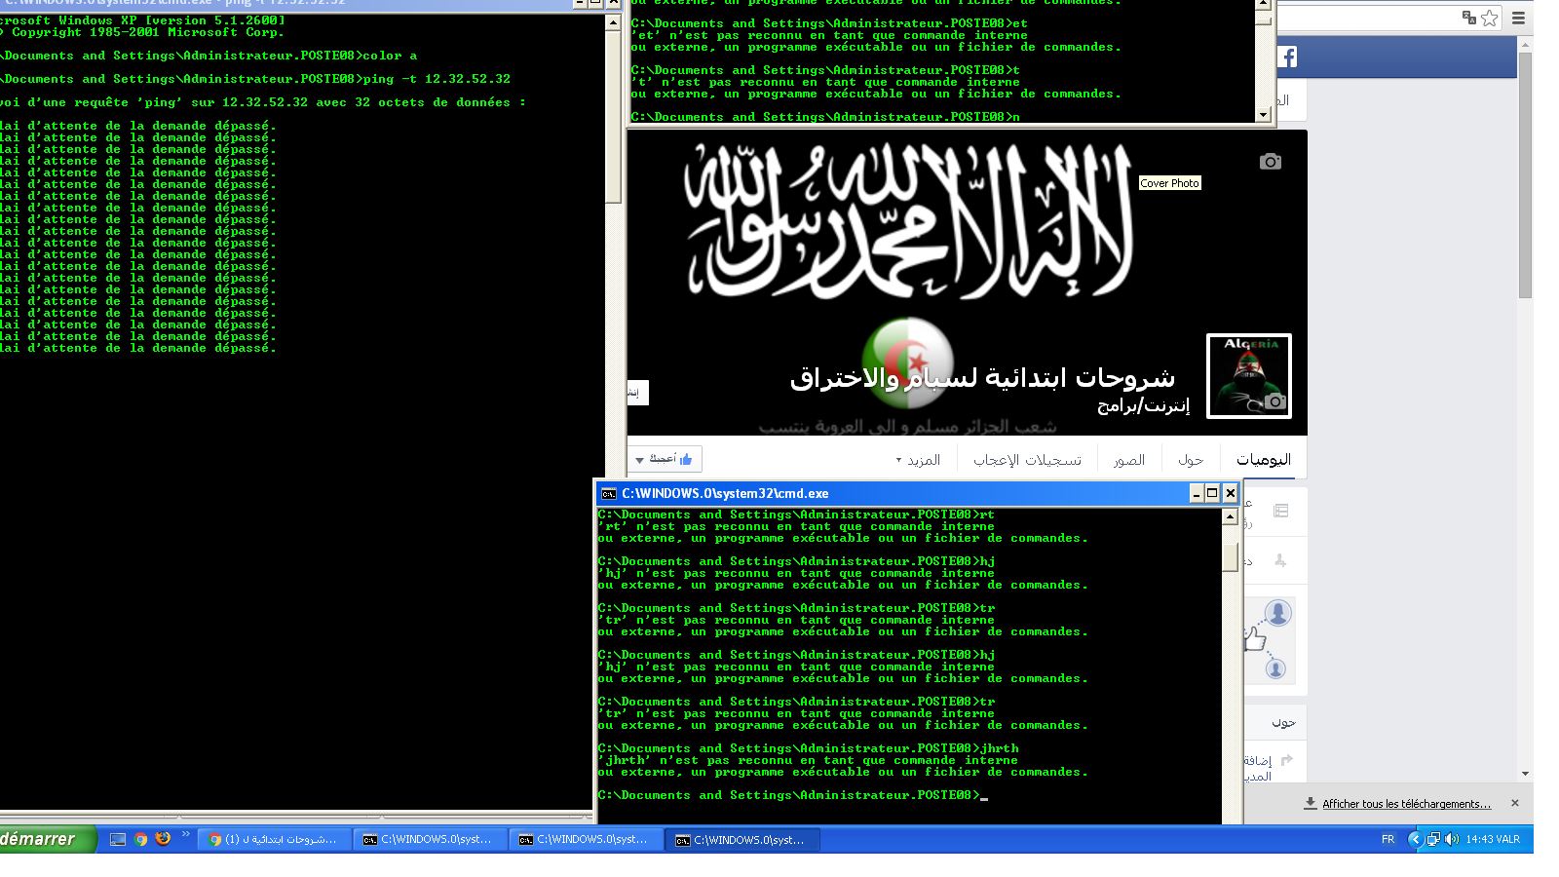Click the Chrome page scrollbar down arrow

click(x=1525, y=774)
